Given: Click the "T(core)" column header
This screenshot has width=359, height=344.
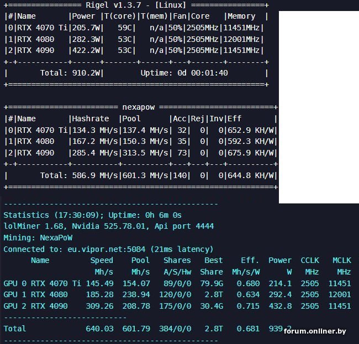Looking at the screenshot, I should click(x=120, y=17).
